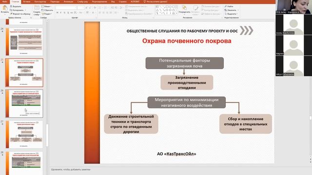The image size is (312, 175).
Task: Expand the Заменить dropdown arrow
Action: 238,10
